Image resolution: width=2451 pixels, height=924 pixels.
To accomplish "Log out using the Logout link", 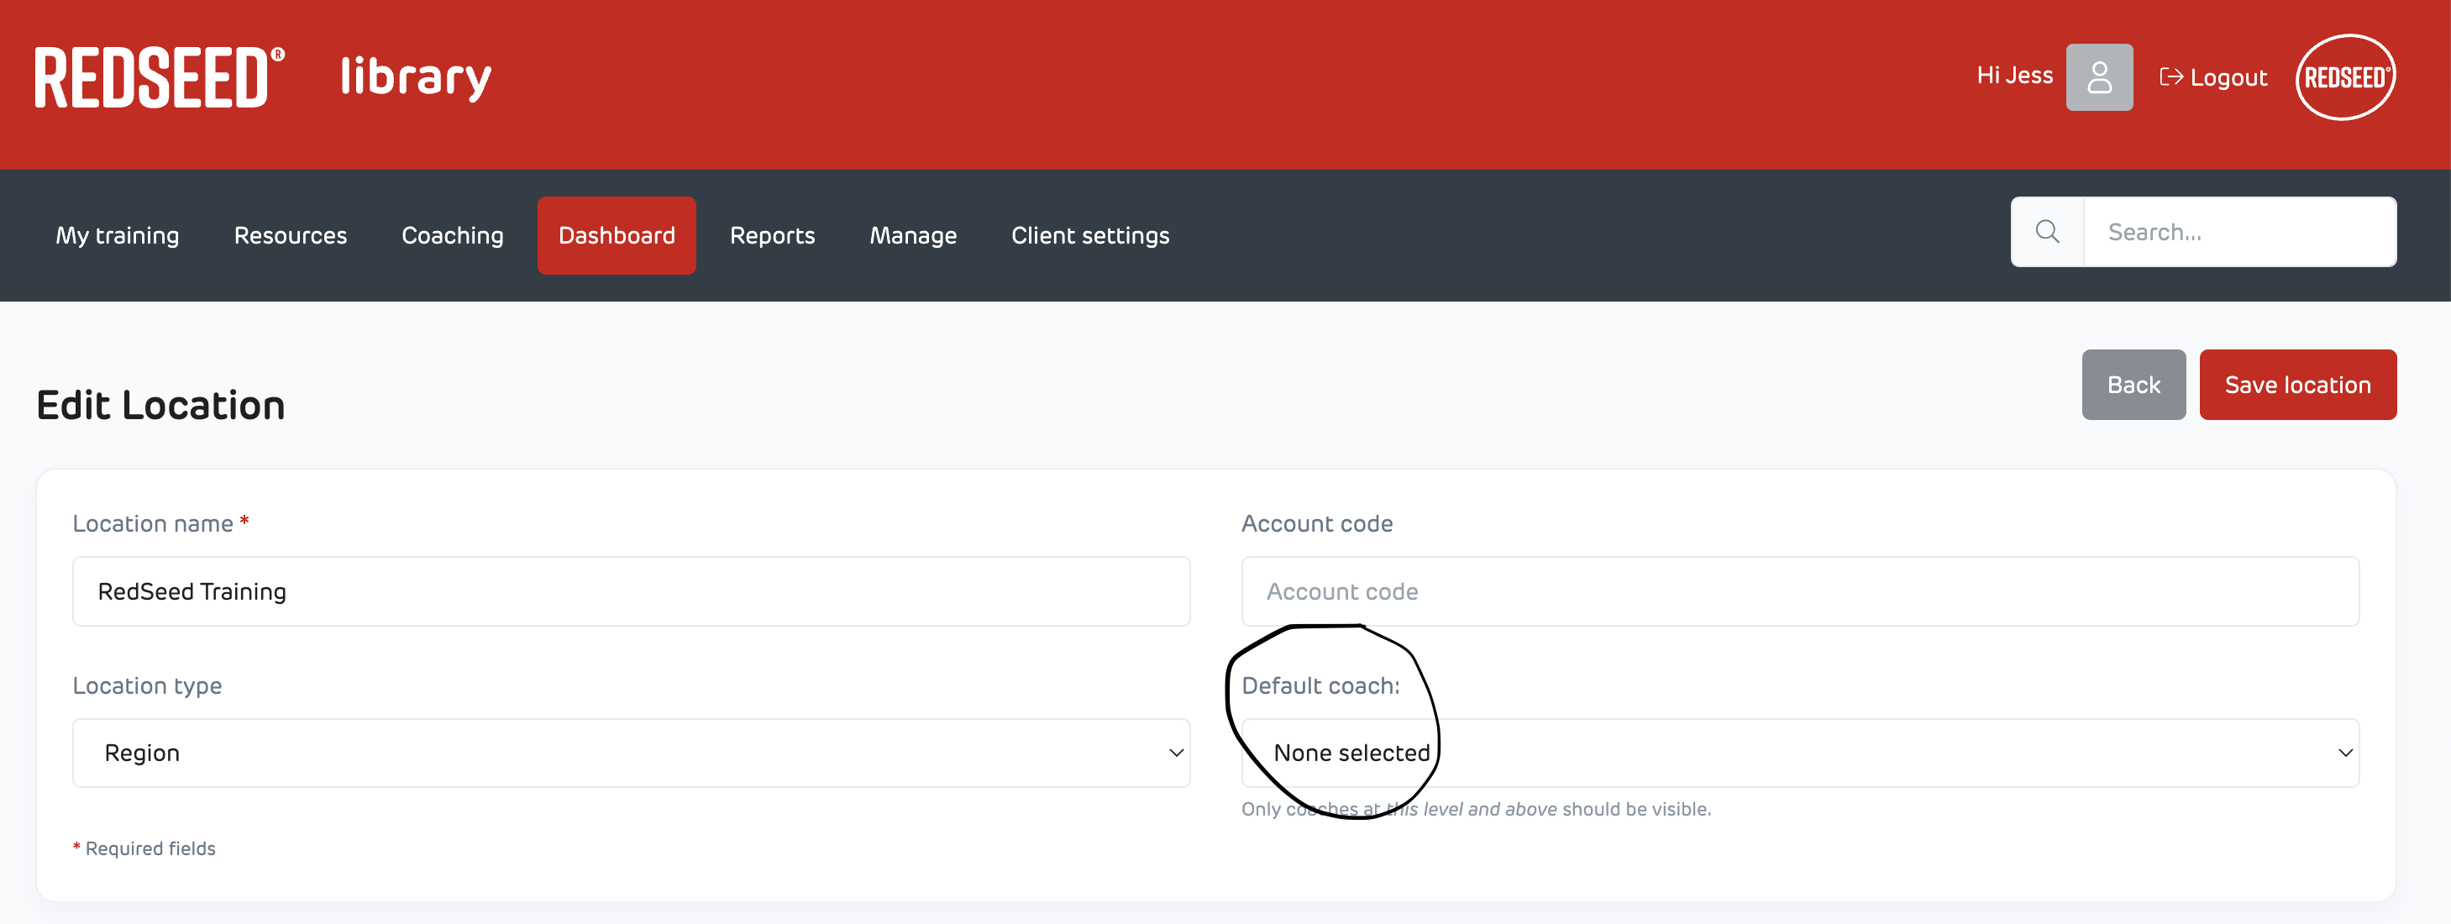I will click(x=2213, y=77).
